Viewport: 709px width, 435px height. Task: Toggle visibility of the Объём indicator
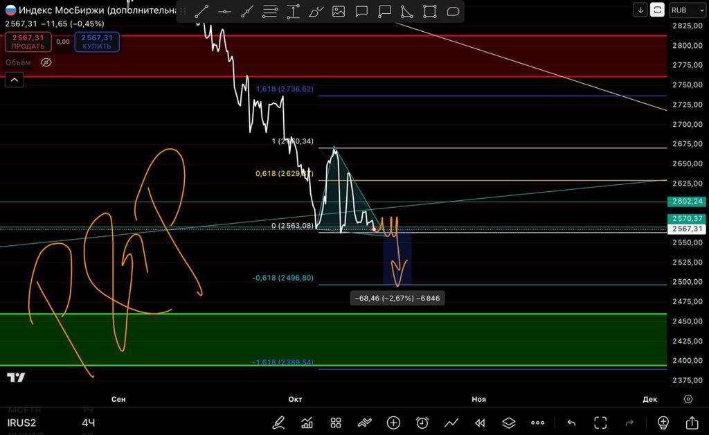tap(46, 62)
